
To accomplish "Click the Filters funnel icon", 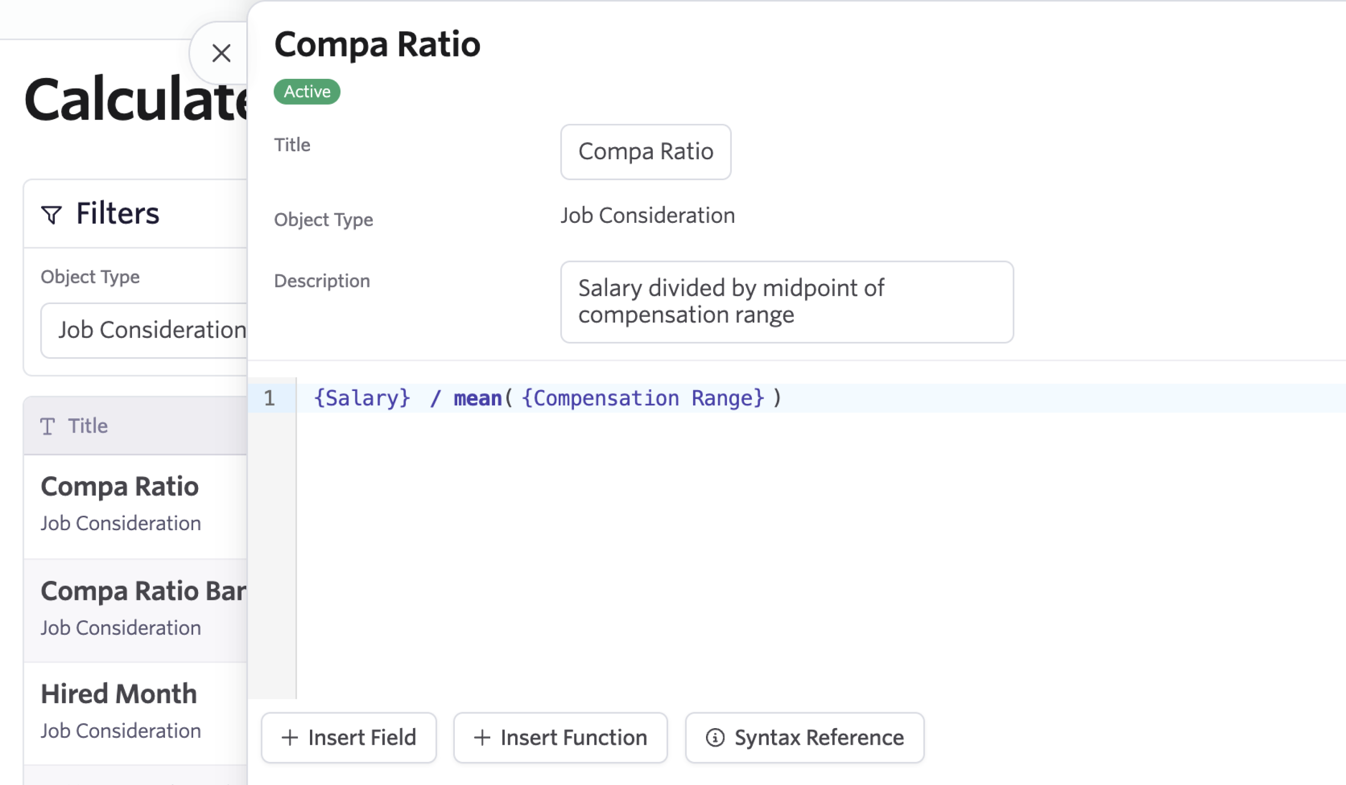I will (51, 215).
